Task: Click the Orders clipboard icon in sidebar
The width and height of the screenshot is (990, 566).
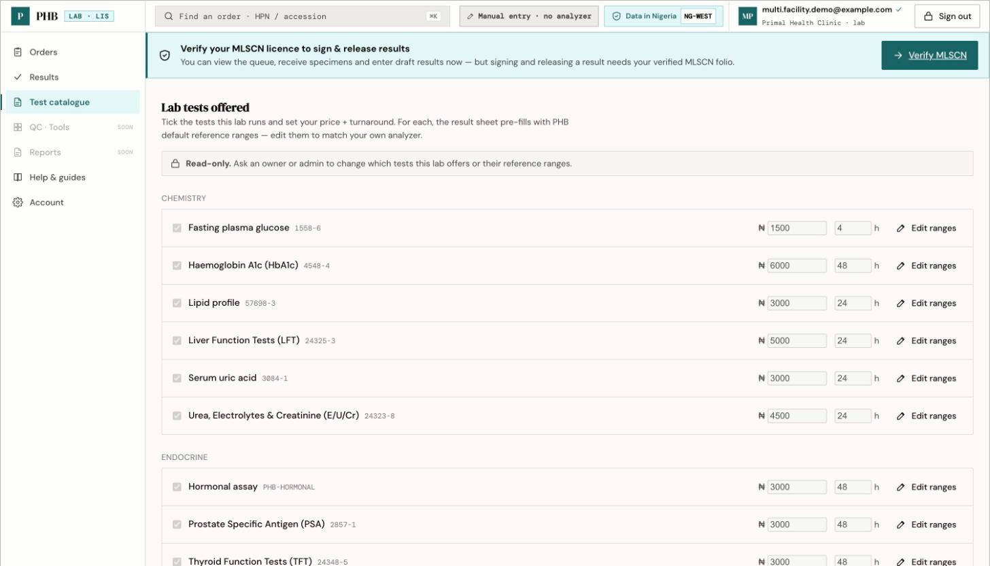Action: (x=18, y=52)
